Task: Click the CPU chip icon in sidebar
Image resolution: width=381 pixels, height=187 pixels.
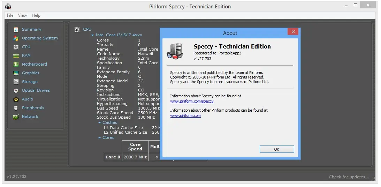Action: tap(16, 47)
